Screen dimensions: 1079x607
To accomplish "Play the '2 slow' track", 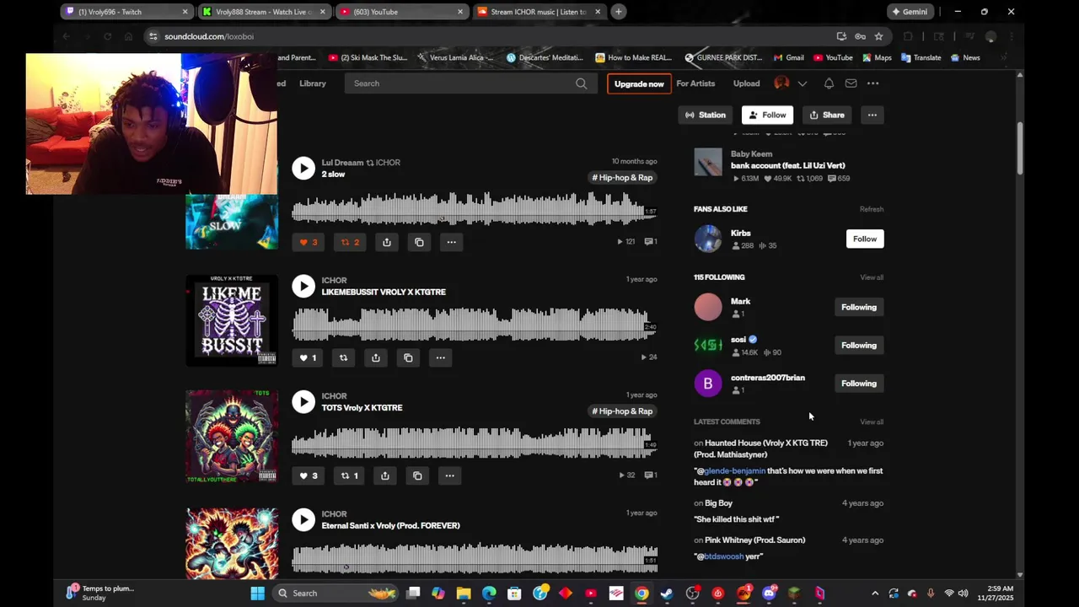I will [303, 168].
